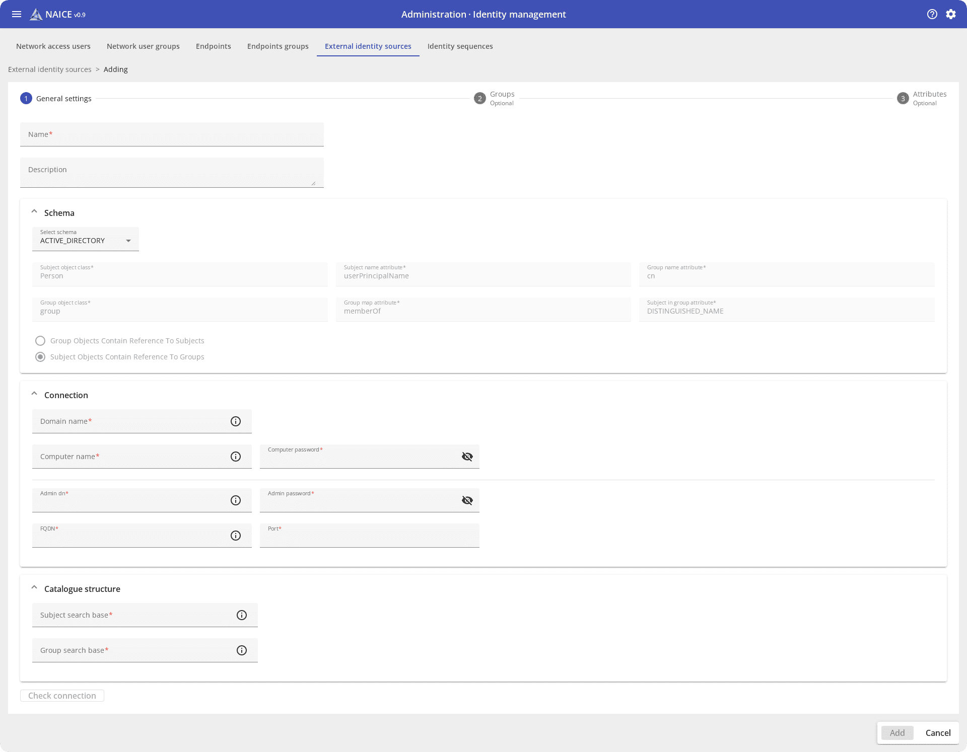Switch to Network user groups tab
This screenshot has height=752, width=967.
[x=143, y=46]
